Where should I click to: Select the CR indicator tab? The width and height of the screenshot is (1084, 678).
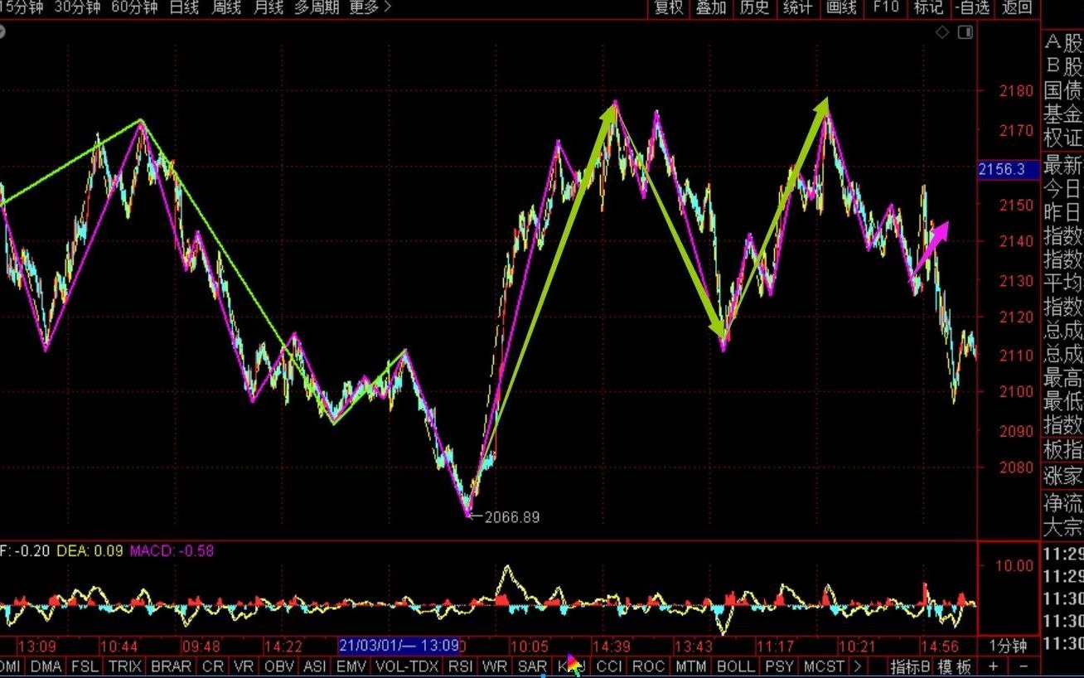click(213, 666)
